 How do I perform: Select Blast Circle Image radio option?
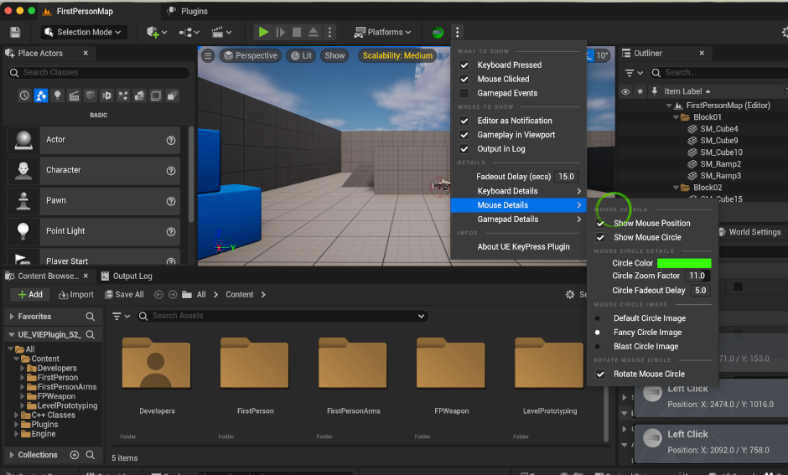pos(597,346)
